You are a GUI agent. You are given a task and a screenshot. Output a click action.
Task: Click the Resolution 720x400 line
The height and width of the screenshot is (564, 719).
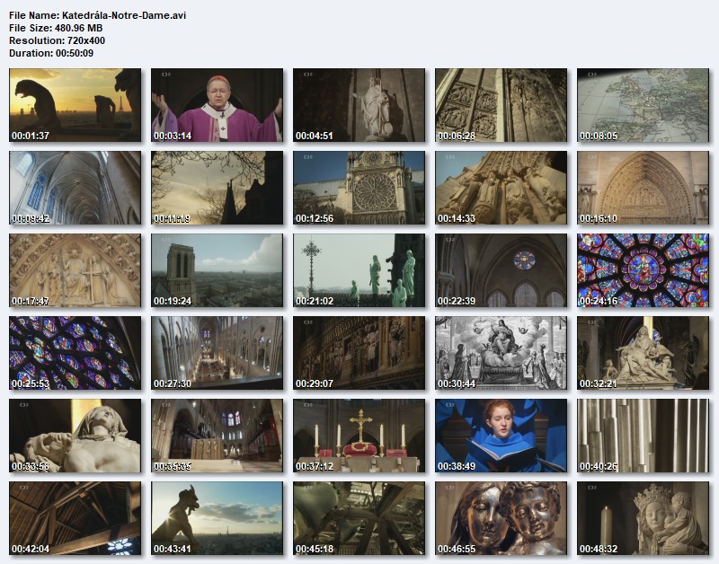pos(57,40)
